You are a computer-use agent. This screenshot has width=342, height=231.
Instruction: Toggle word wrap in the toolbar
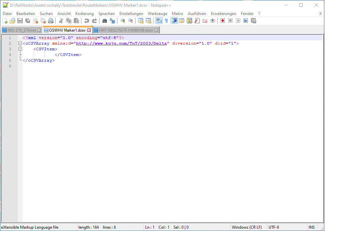coord(159,21)
